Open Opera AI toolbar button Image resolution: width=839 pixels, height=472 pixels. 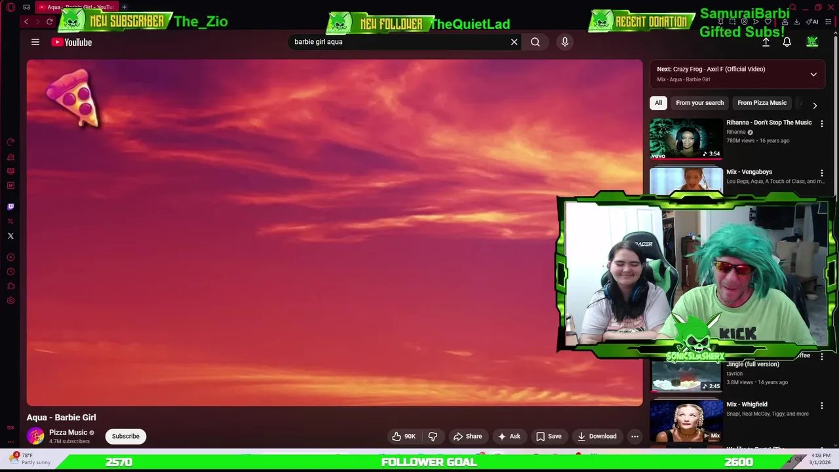813,22
